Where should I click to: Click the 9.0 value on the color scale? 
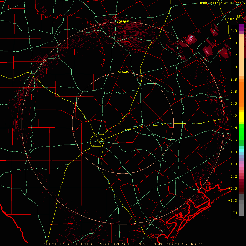pos(234,43)
